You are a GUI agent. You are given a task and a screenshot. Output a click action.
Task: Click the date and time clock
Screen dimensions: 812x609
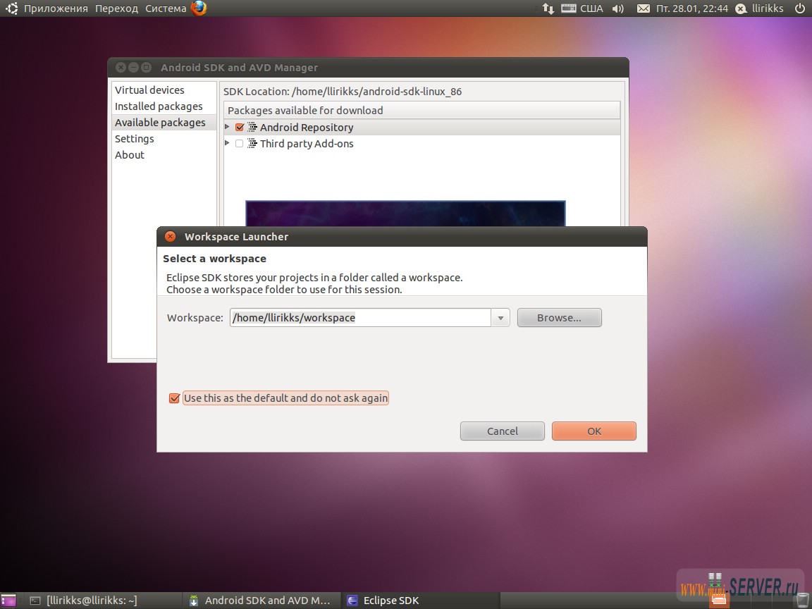click(692, 8)
